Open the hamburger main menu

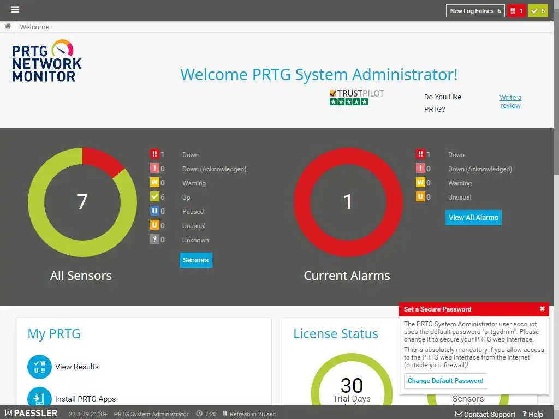15,9
